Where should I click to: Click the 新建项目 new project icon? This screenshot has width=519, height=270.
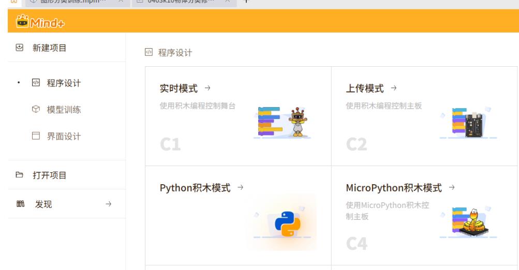pos(20,48)
